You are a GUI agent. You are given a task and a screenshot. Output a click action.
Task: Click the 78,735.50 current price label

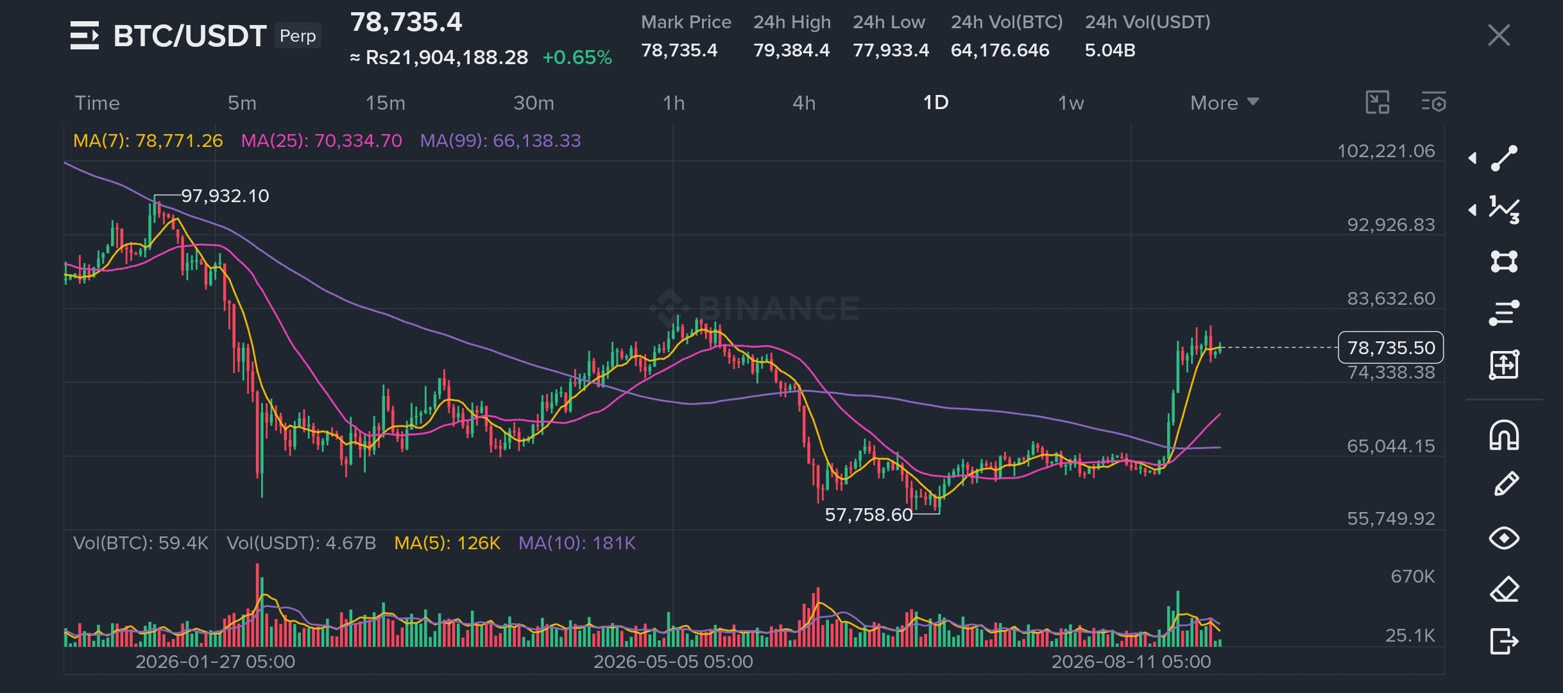tap(1390, 348)
